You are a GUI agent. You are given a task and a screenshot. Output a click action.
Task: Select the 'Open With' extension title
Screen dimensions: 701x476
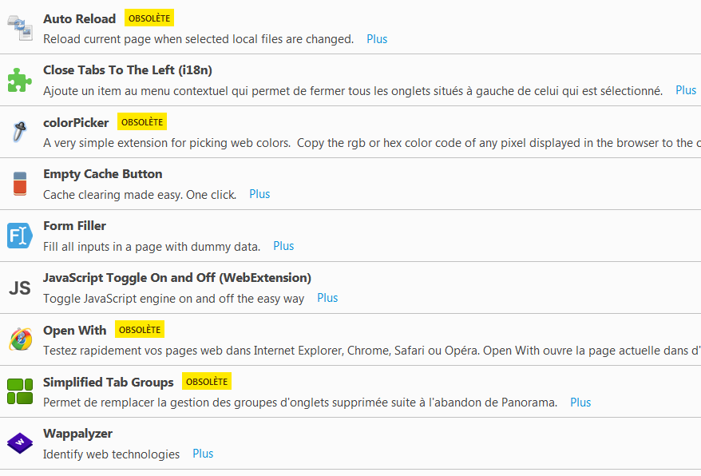(x=75, y=330)
